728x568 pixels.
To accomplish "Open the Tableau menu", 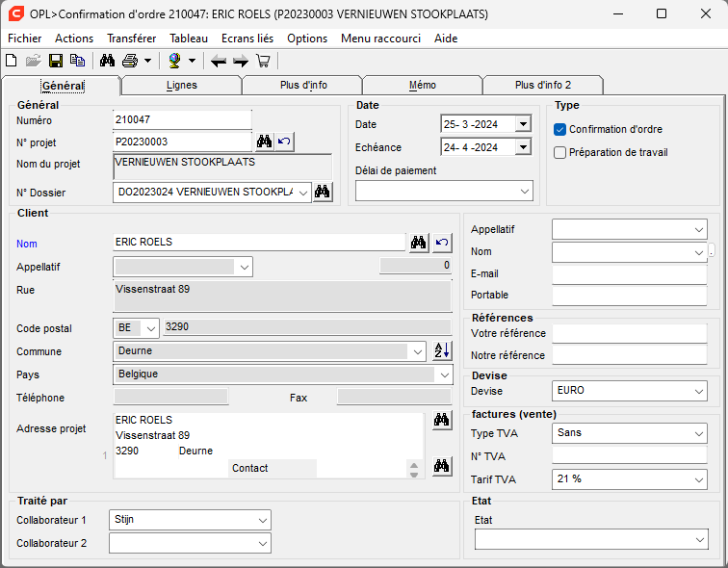I will (189, 39).
